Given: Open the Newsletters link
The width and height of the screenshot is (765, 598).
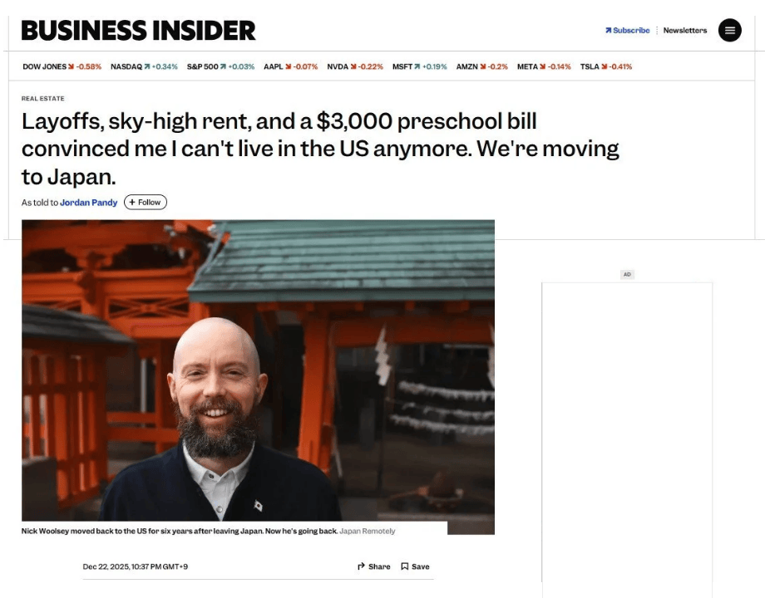Looking at the screenshot, I should click(x=685, y=30).
